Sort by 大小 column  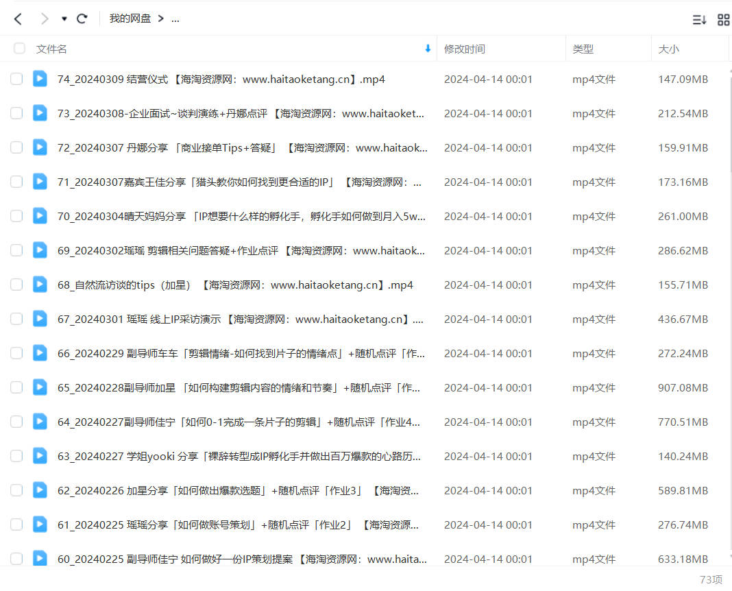(x=668, y=49)
